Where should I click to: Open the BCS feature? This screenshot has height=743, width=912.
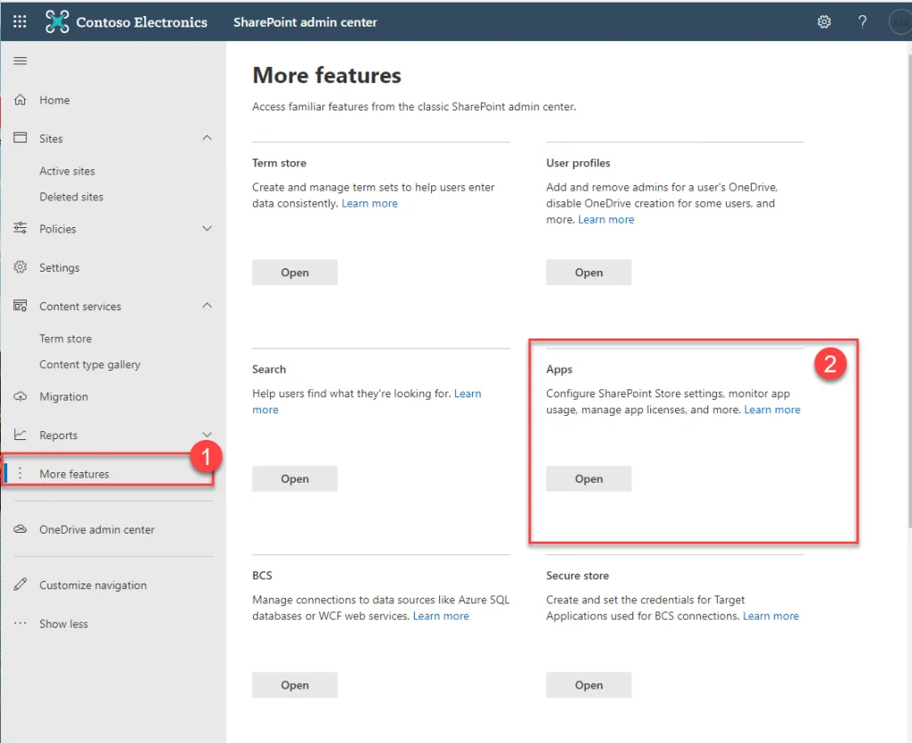pyautogui.click(x=294, y=685)
